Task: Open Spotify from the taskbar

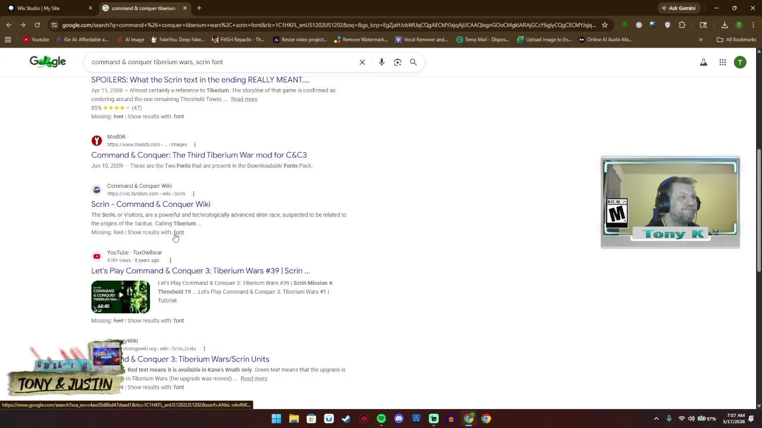Action: click(x=381, y=418)
